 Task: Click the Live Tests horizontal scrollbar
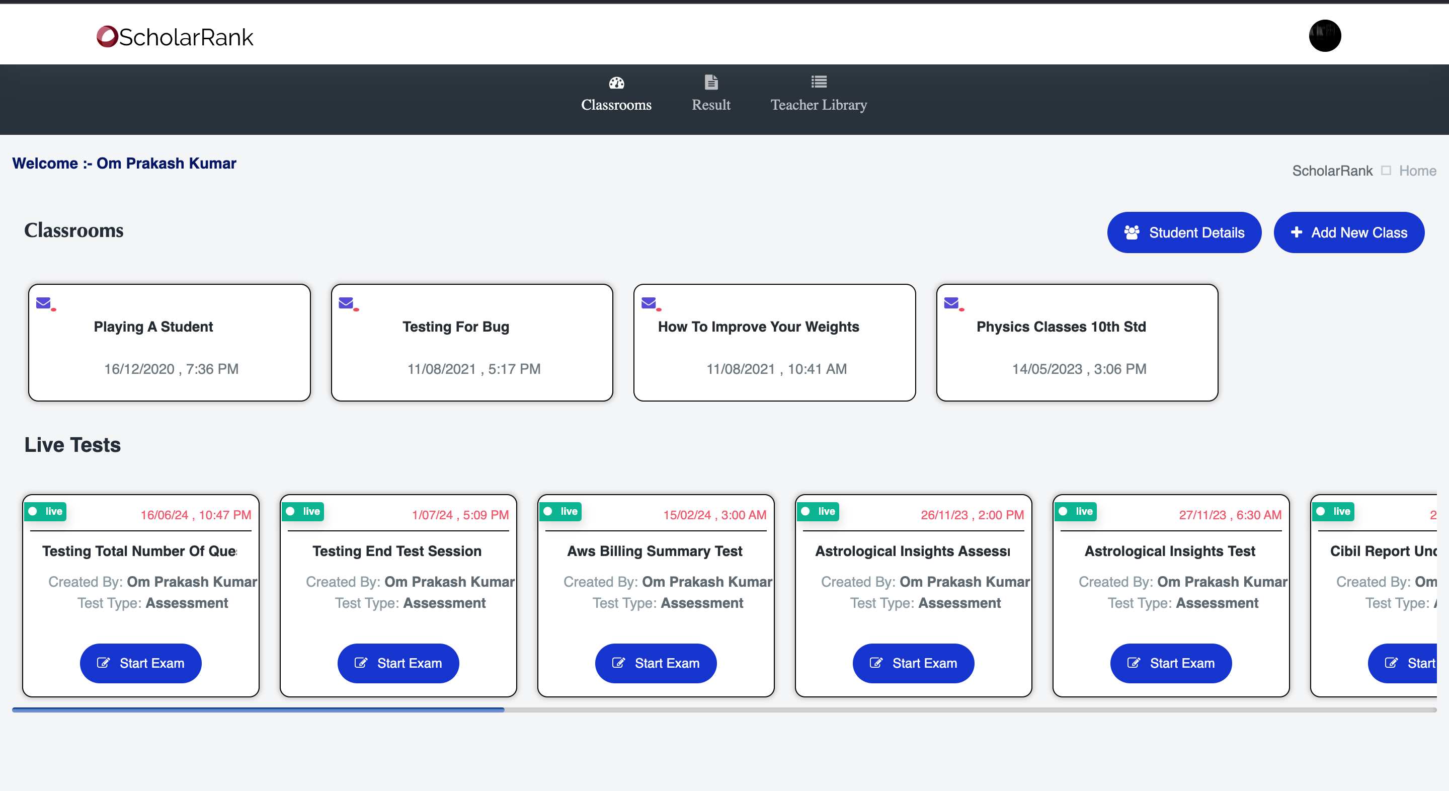point(258,710)
